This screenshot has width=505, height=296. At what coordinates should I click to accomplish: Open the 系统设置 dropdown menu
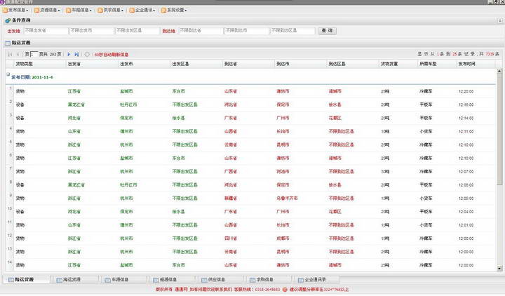pos(175,11)
